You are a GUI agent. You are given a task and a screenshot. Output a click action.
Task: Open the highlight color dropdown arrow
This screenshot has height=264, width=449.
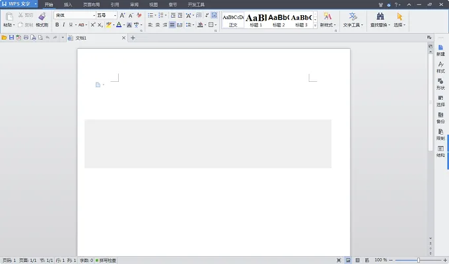pos(114,25)
